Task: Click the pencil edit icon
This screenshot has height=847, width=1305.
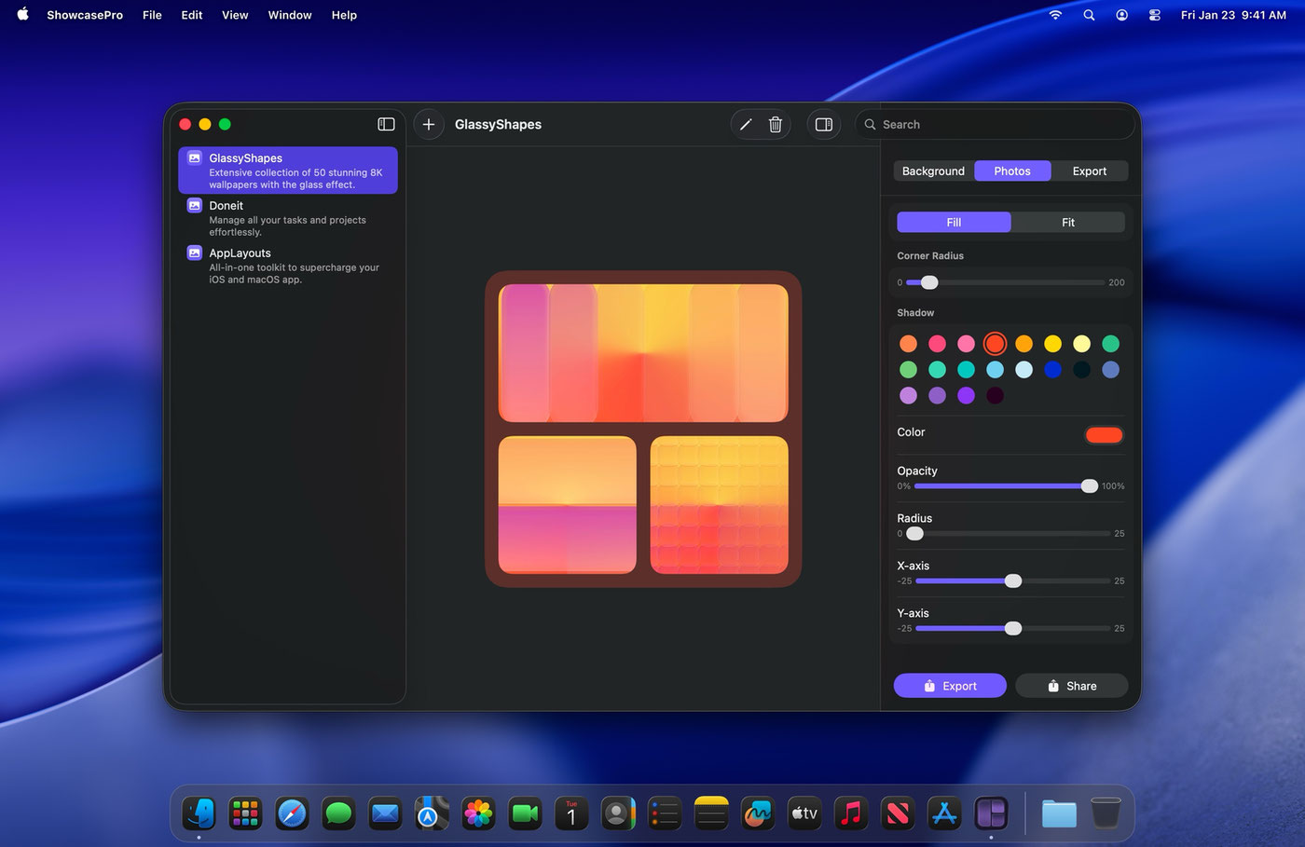Action: tap(746, 124)
